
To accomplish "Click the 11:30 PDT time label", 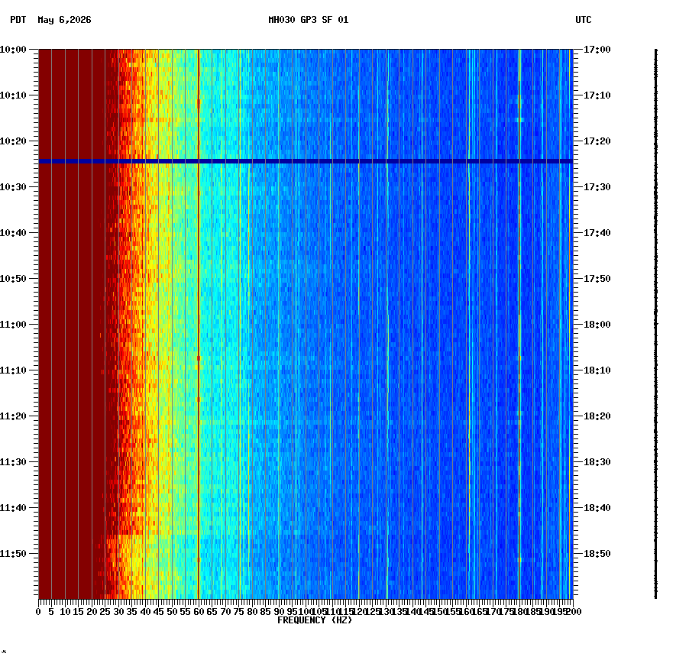I will click(13, 462).
